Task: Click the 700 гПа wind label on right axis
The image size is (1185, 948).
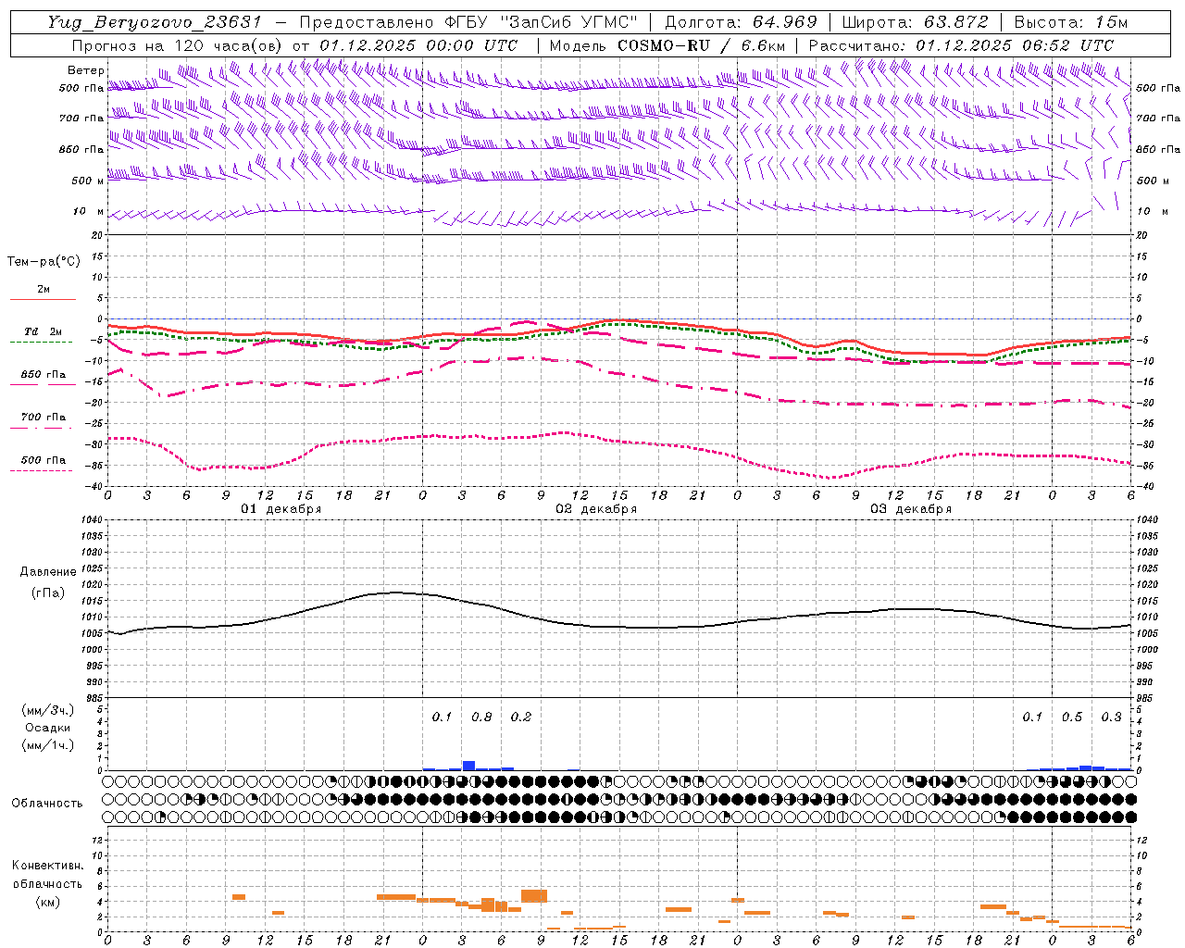Action: tap(1158, 118)
